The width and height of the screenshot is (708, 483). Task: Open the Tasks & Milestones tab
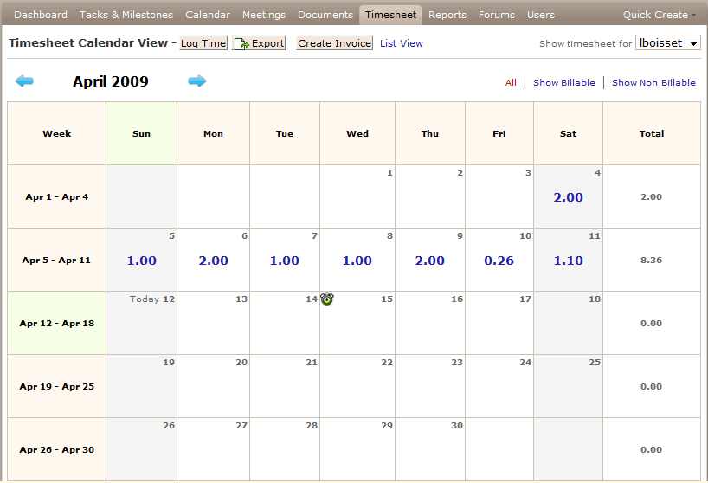point(126,15)
